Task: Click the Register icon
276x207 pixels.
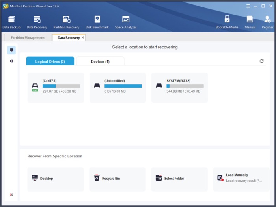Action: [267, 19]
